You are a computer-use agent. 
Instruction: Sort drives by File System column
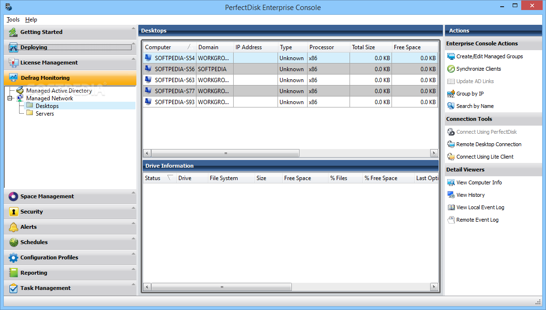[231, 178]
